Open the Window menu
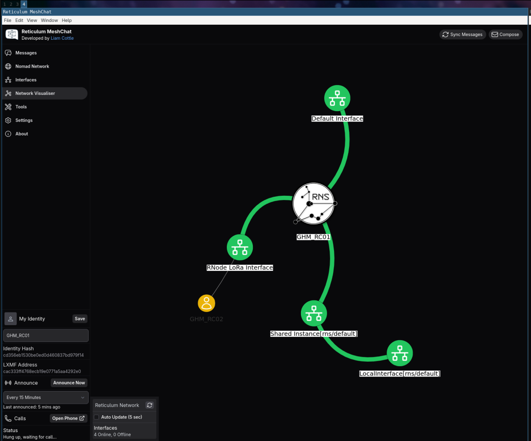 pos(49,21)
